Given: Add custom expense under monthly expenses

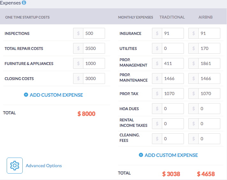Looking at the screenshot, I should pos(171,155).
